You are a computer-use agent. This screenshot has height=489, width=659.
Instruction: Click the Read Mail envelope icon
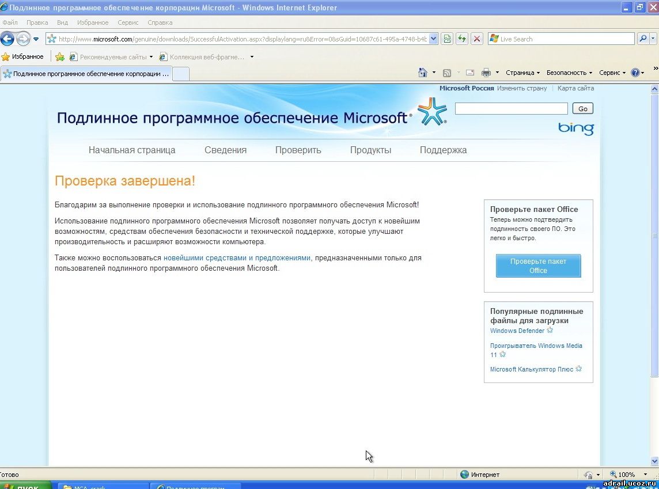pos(470,73)
